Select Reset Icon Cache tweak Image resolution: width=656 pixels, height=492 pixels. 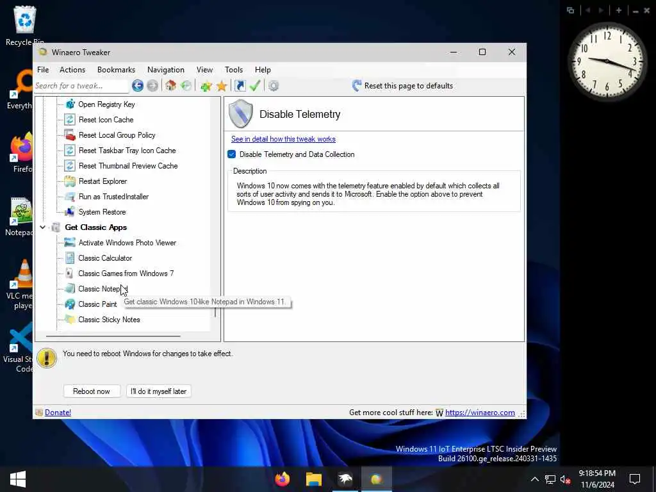pos(106,120)
